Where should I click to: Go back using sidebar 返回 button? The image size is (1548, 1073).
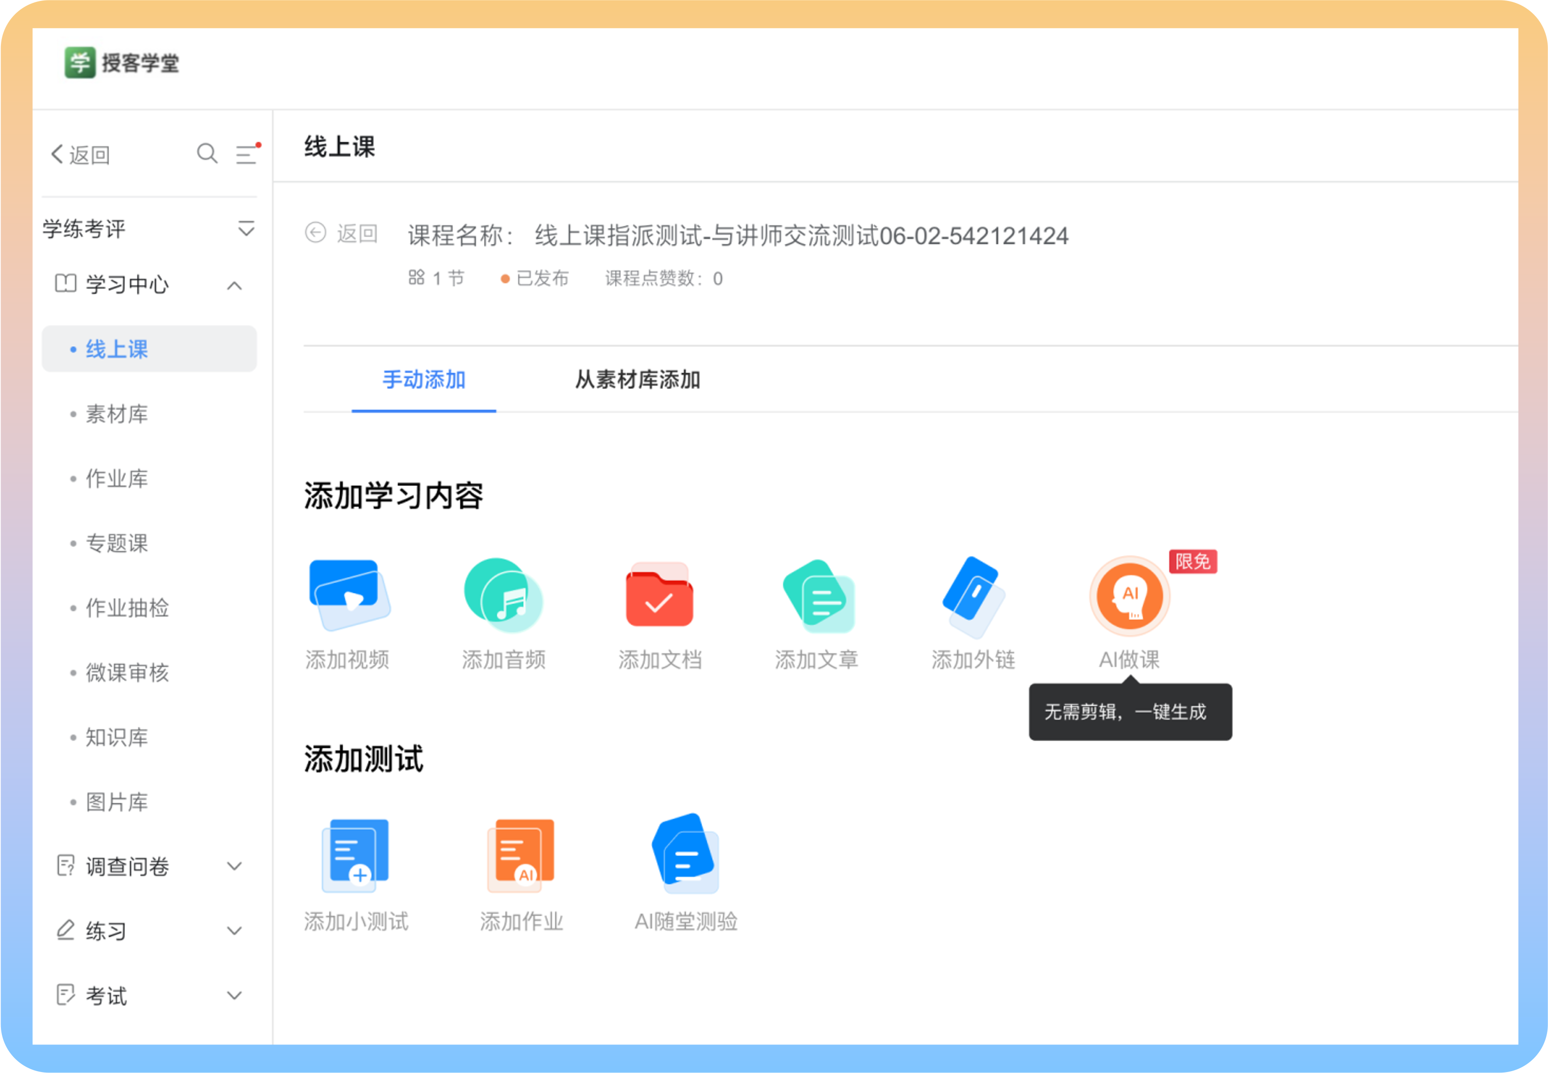pyautogui.click(x=81, y=155)
